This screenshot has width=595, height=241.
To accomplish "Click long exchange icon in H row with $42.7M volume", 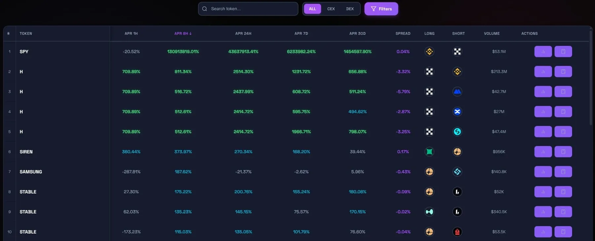I will [429, 92].
